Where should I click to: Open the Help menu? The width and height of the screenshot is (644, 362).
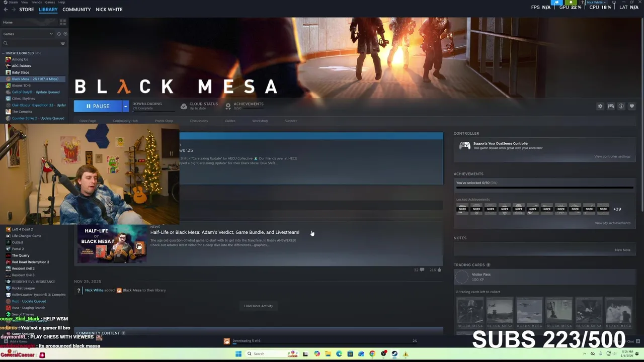[x=61, y=2]
